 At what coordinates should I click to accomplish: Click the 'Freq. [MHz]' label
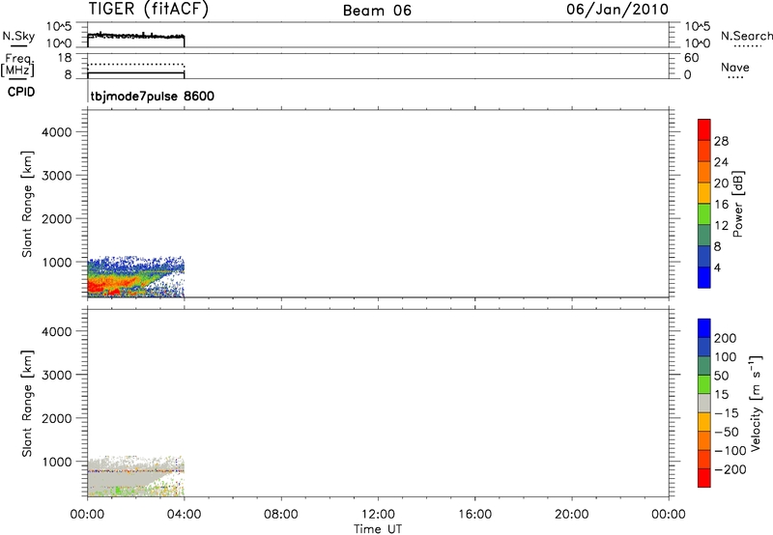(x=17, y=65)
